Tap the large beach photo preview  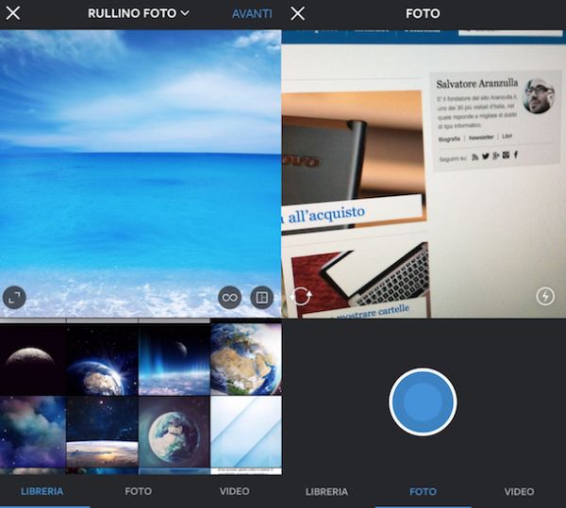141,170
